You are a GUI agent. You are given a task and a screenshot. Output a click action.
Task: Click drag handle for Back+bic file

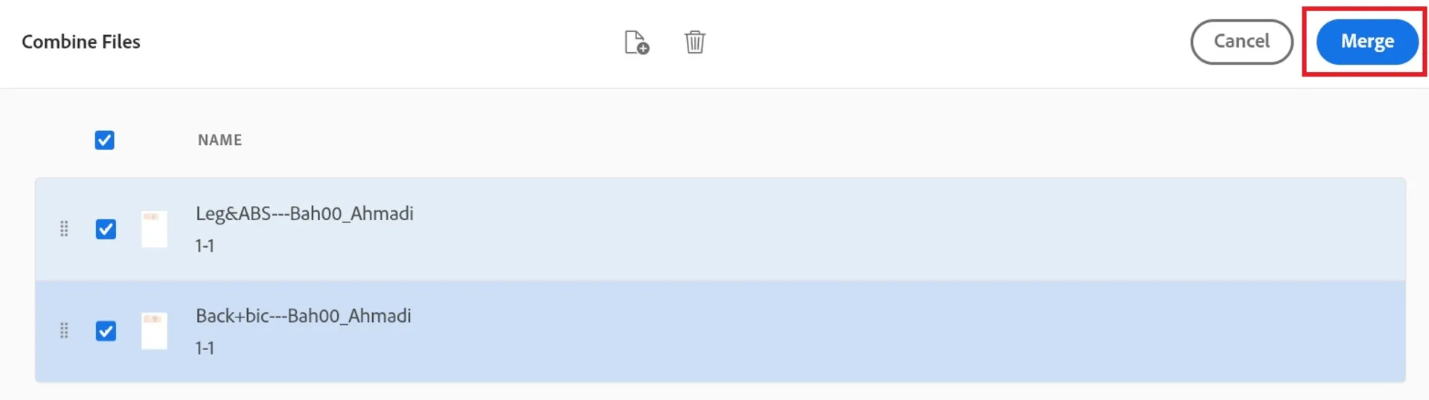pos(64,331)
